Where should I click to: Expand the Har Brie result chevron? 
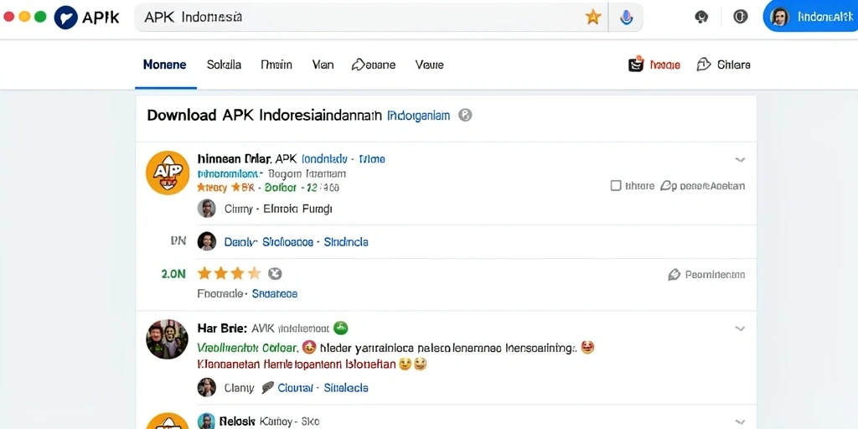point(740,328)
